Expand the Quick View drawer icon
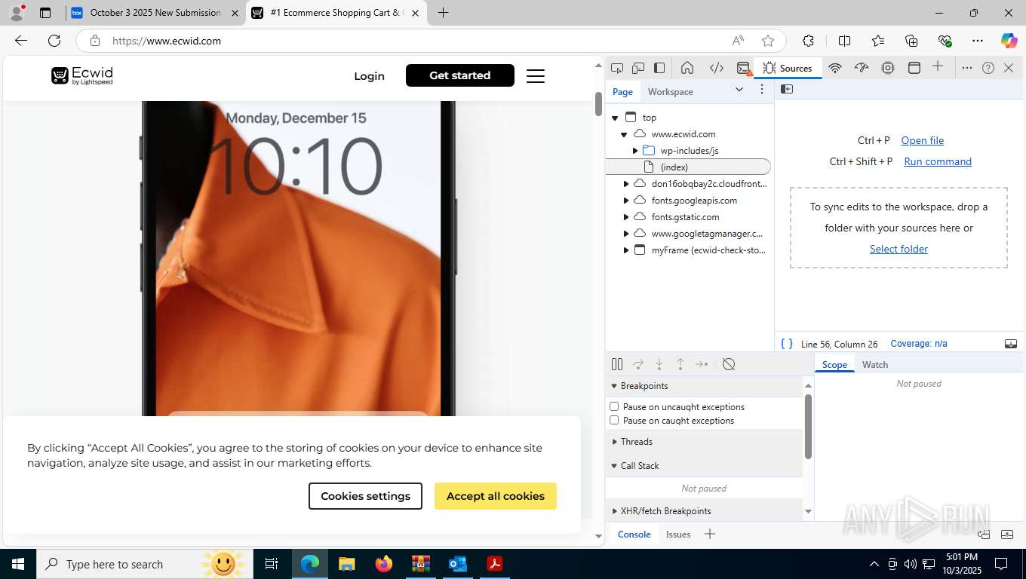This screenshot has width=1026, height=579. pyautogui.click(x=1007, y=535)
